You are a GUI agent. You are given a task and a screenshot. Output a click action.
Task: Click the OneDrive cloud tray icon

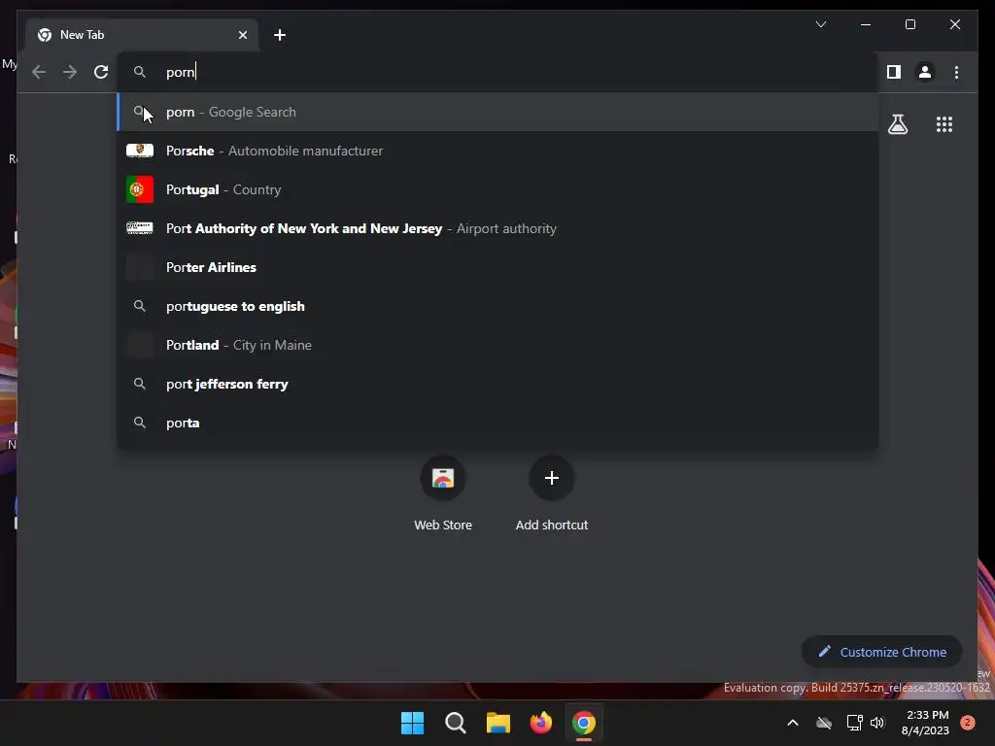point(824,723)
